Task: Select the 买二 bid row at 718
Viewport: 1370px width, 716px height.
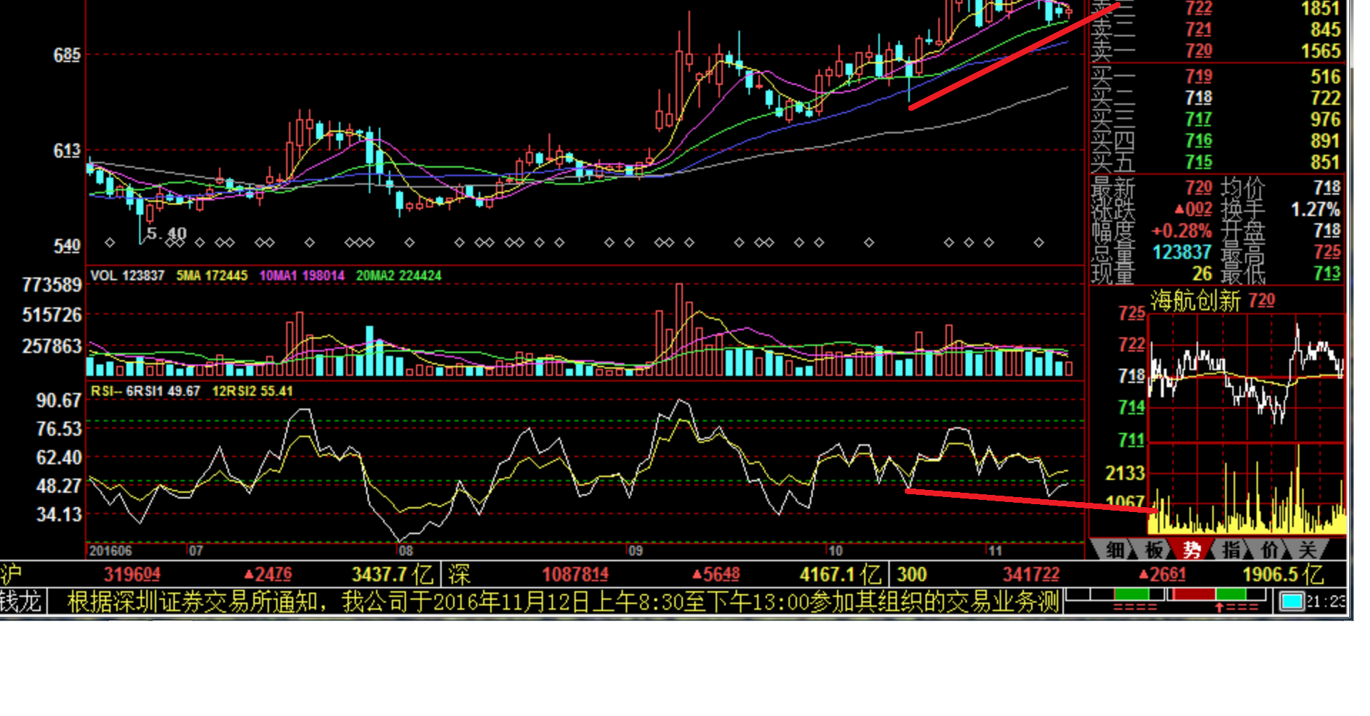Action: (1217, 98)
